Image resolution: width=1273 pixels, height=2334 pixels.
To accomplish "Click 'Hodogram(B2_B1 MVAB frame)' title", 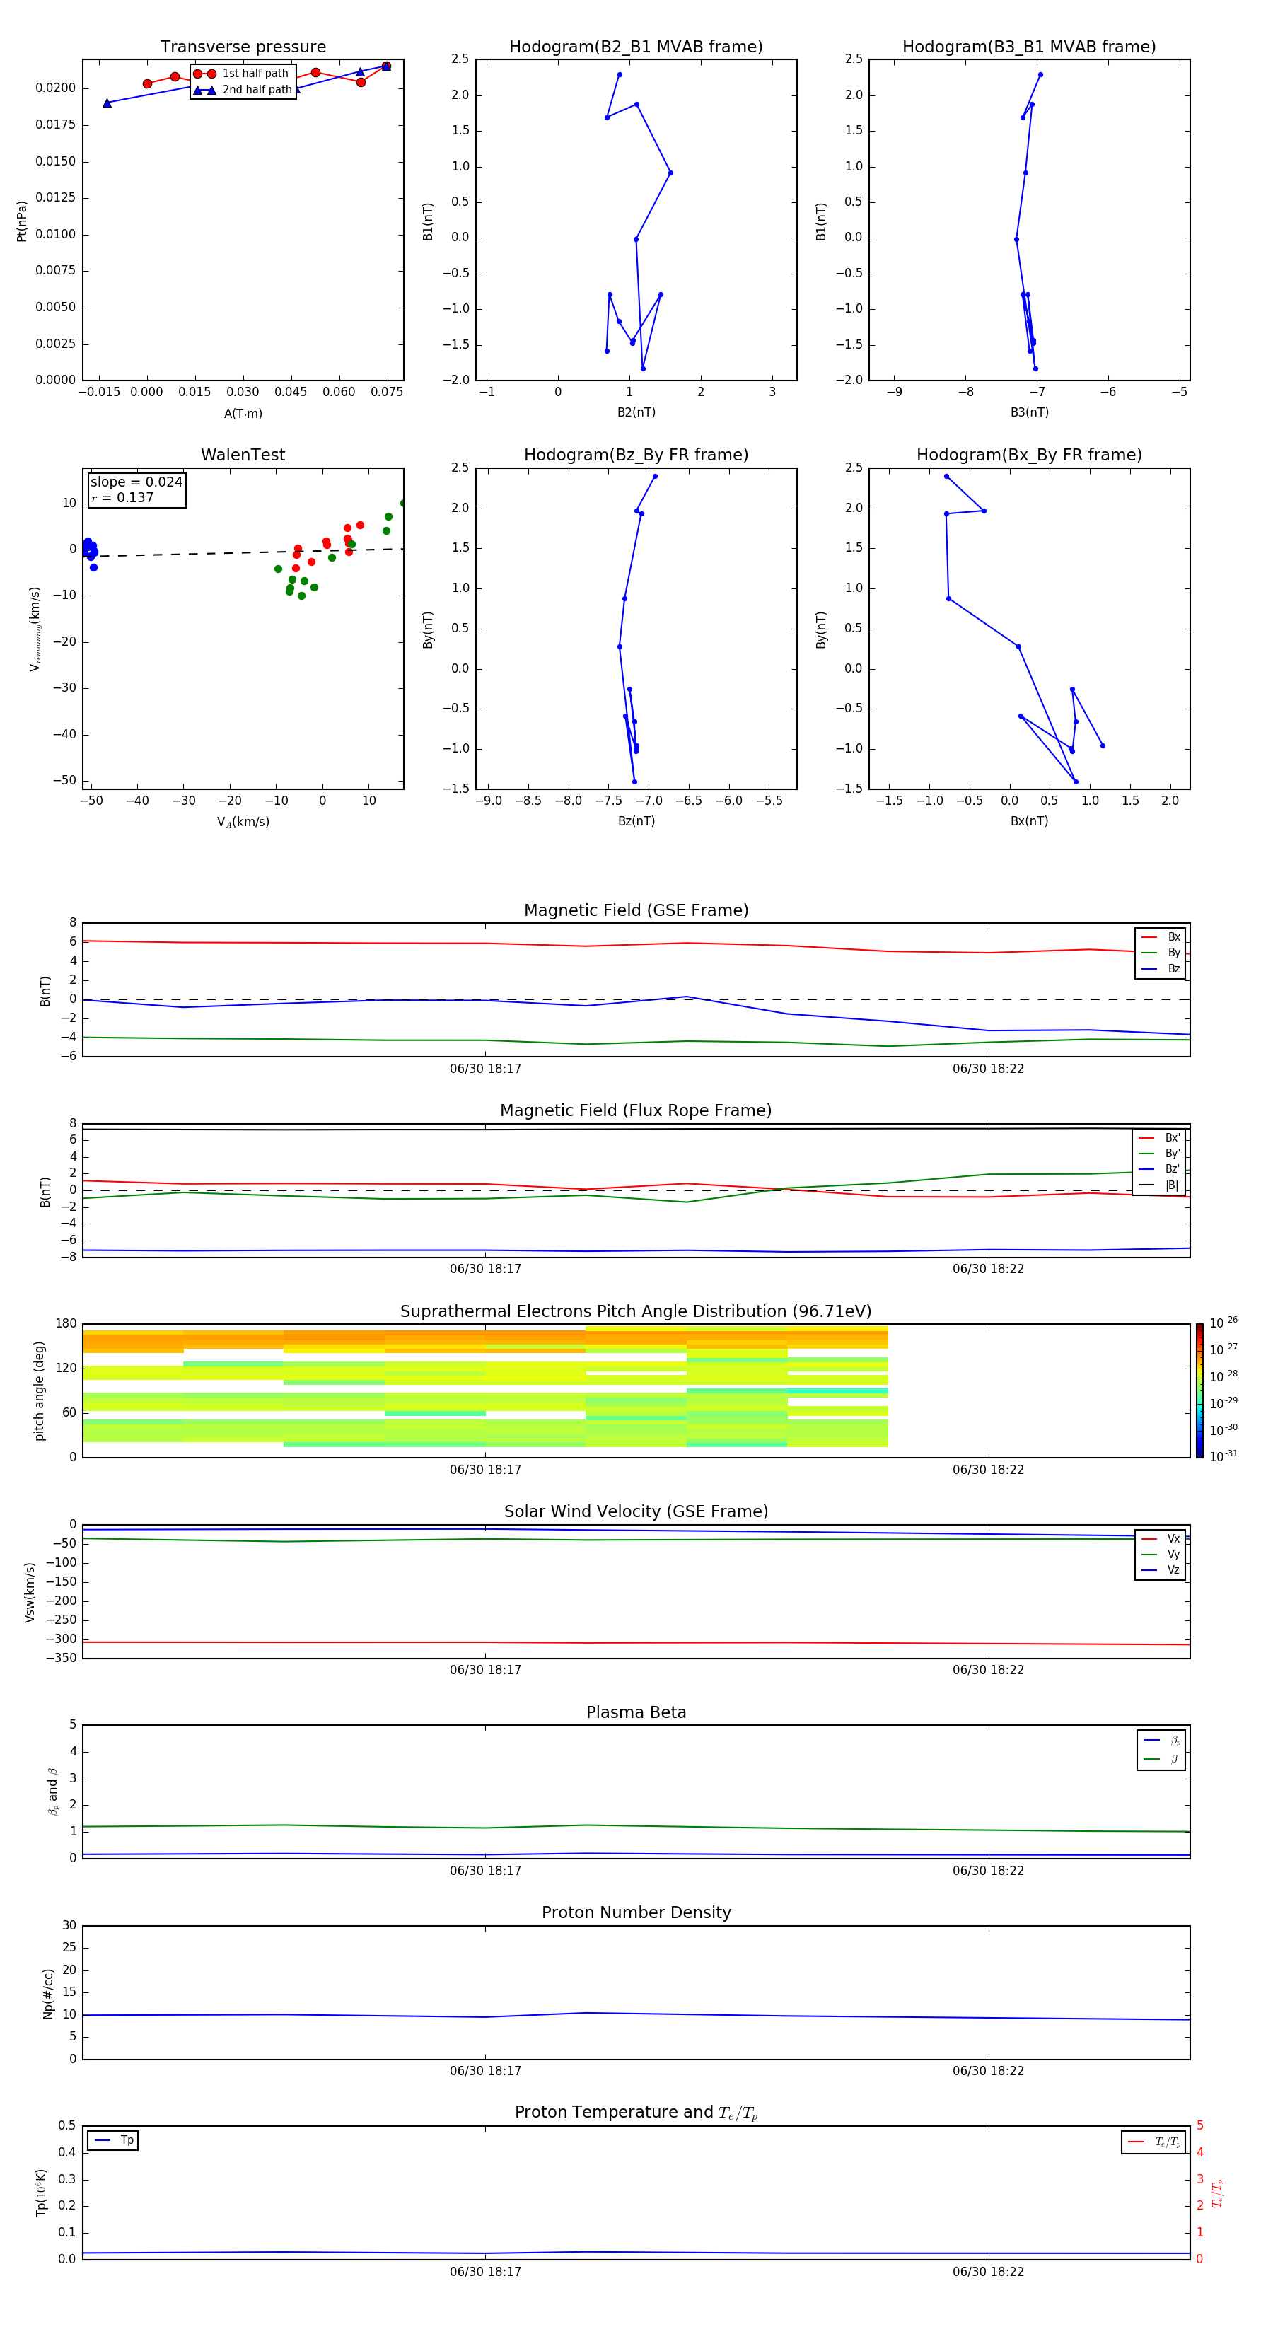I will (636, 47).
